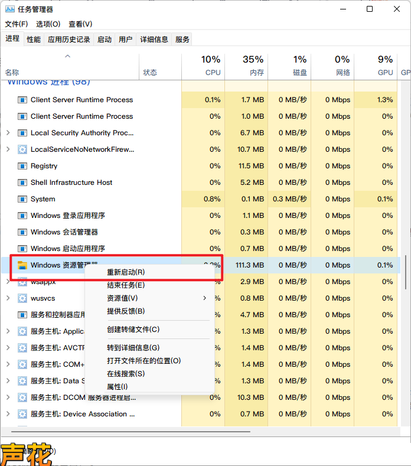
Task: Click the Registry process icon
Action: 22,166
